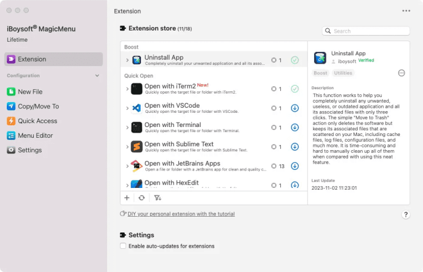The image size is (423, 272).
Task: Refresh the extension list
Action: [x=142, y=198]
